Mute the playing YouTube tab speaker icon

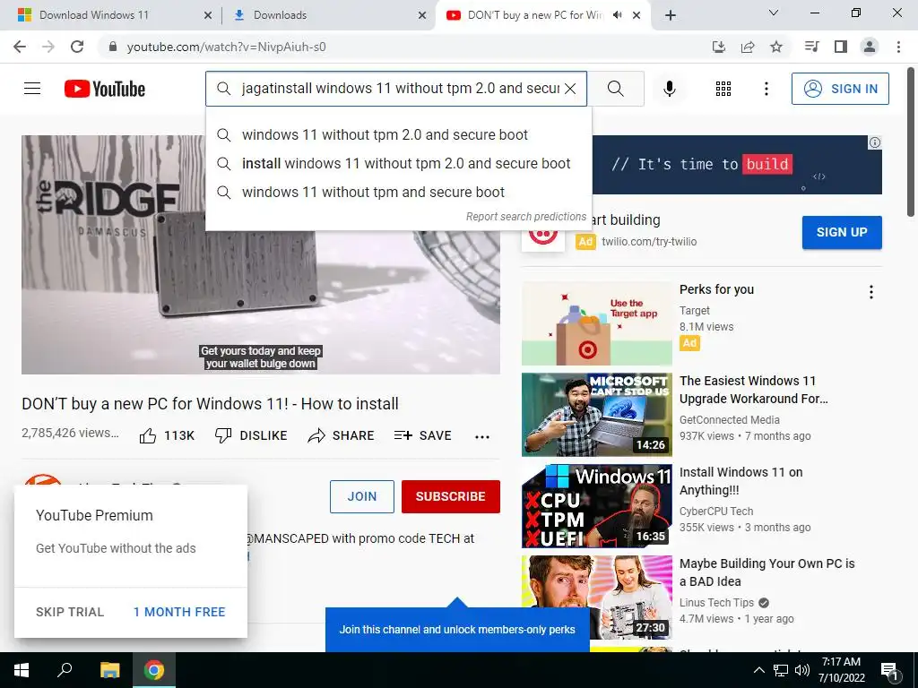pos(617,15)
